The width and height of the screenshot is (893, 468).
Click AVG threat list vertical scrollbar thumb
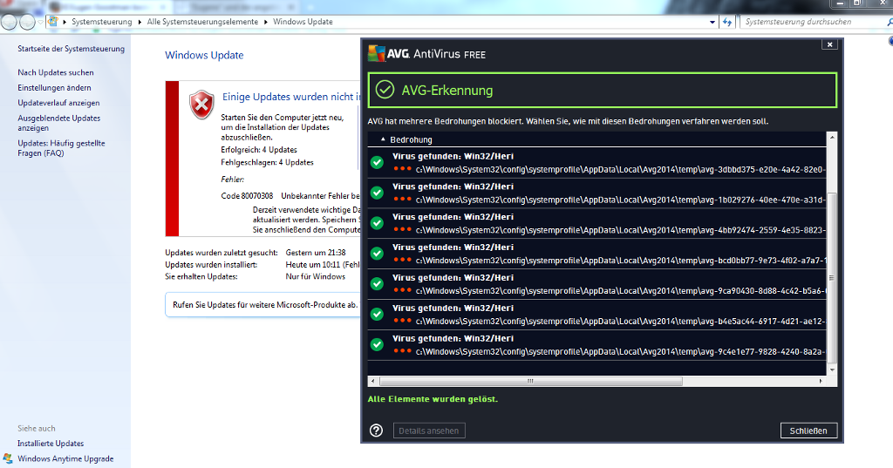click(x=831, y=278)
